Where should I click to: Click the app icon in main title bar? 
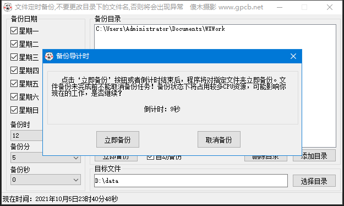tap(8, 7)
